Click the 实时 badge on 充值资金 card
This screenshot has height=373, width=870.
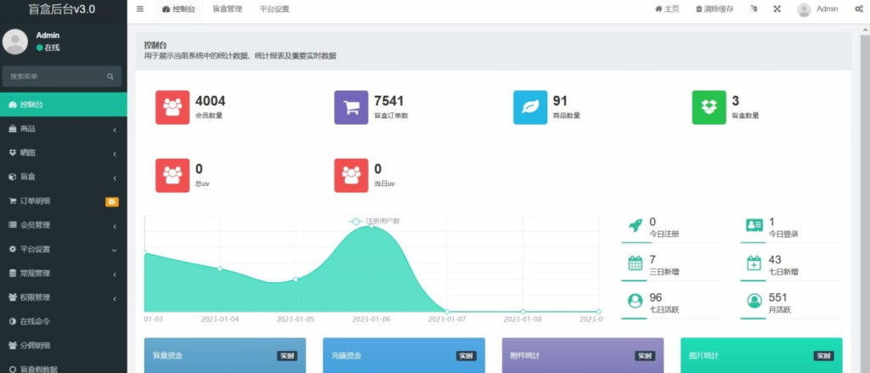(466, 356)
